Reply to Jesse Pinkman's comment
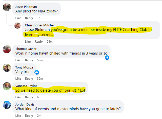162x119 pixels. point(29,18)
